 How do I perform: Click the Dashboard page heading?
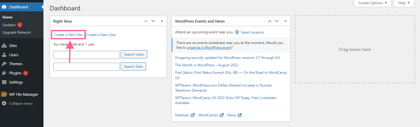(65, 8)
